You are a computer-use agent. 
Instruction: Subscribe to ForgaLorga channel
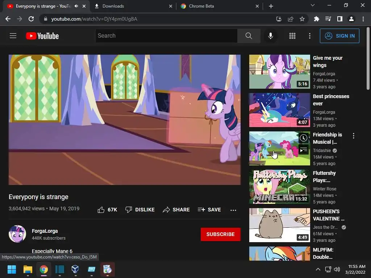pyautogui.click(x=221, y=234)
